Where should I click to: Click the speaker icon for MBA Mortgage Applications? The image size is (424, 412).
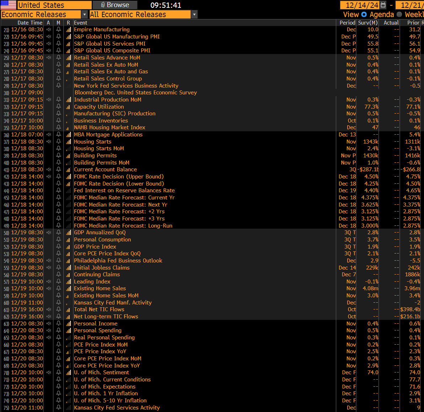49,135
